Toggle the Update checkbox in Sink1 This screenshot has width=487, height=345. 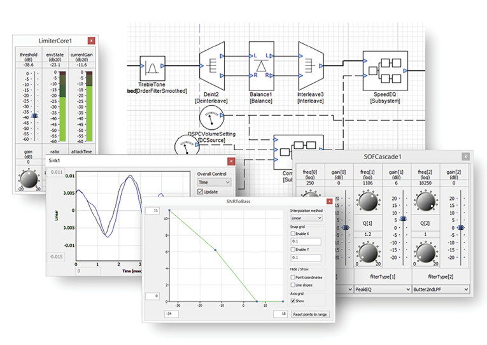pos(200,192)
